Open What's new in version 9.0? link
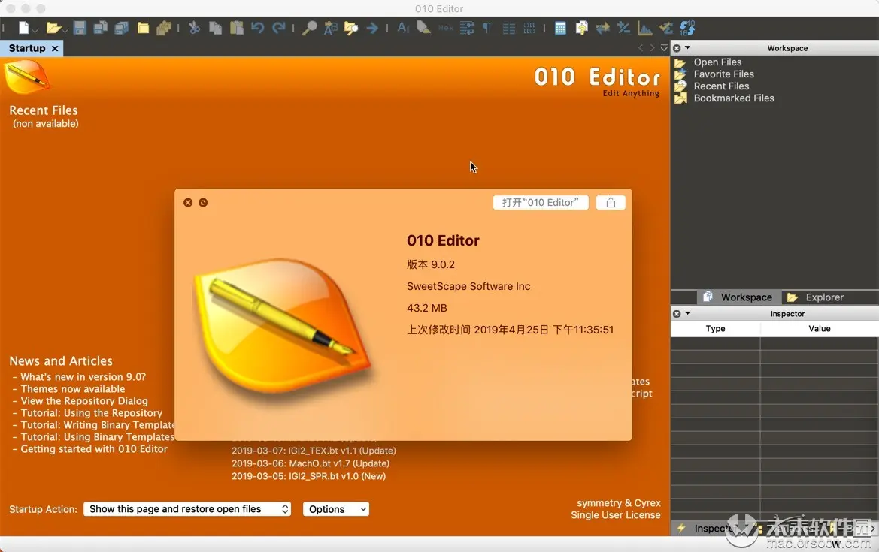 click(83, 377)
